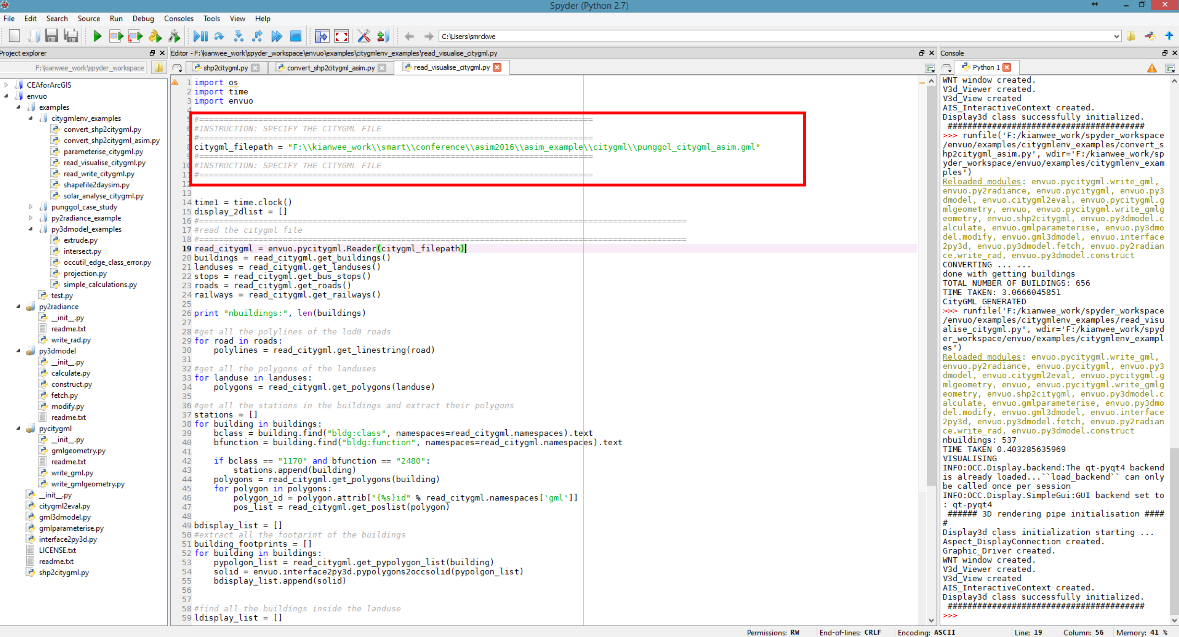Close the shp2citygml.py editor tab
This screenshot has width=1179, height=637.
coord(255,68)
